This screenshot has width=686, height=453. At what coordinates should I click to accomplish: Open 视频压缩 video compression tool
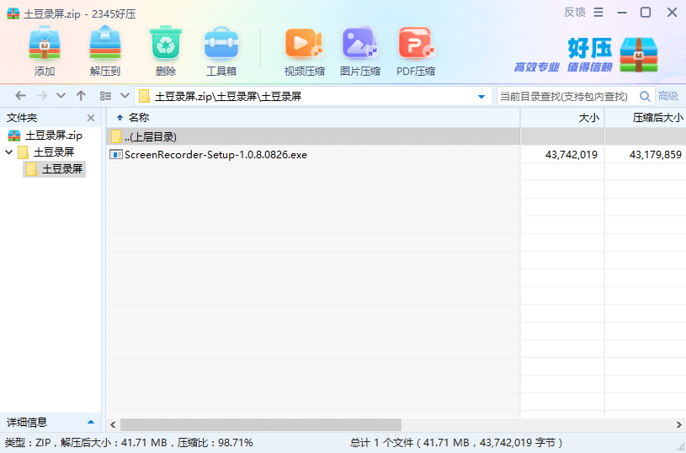304,51
